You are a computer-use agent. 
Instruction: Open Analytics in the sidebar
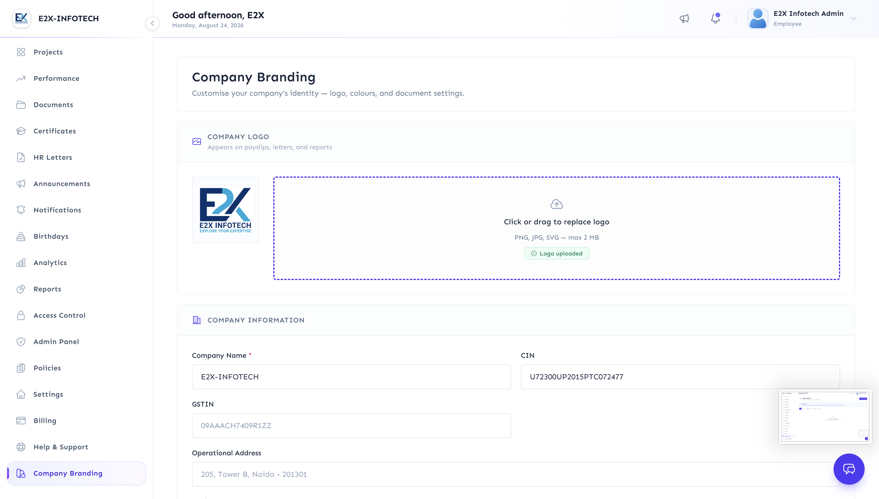[76, 263]
